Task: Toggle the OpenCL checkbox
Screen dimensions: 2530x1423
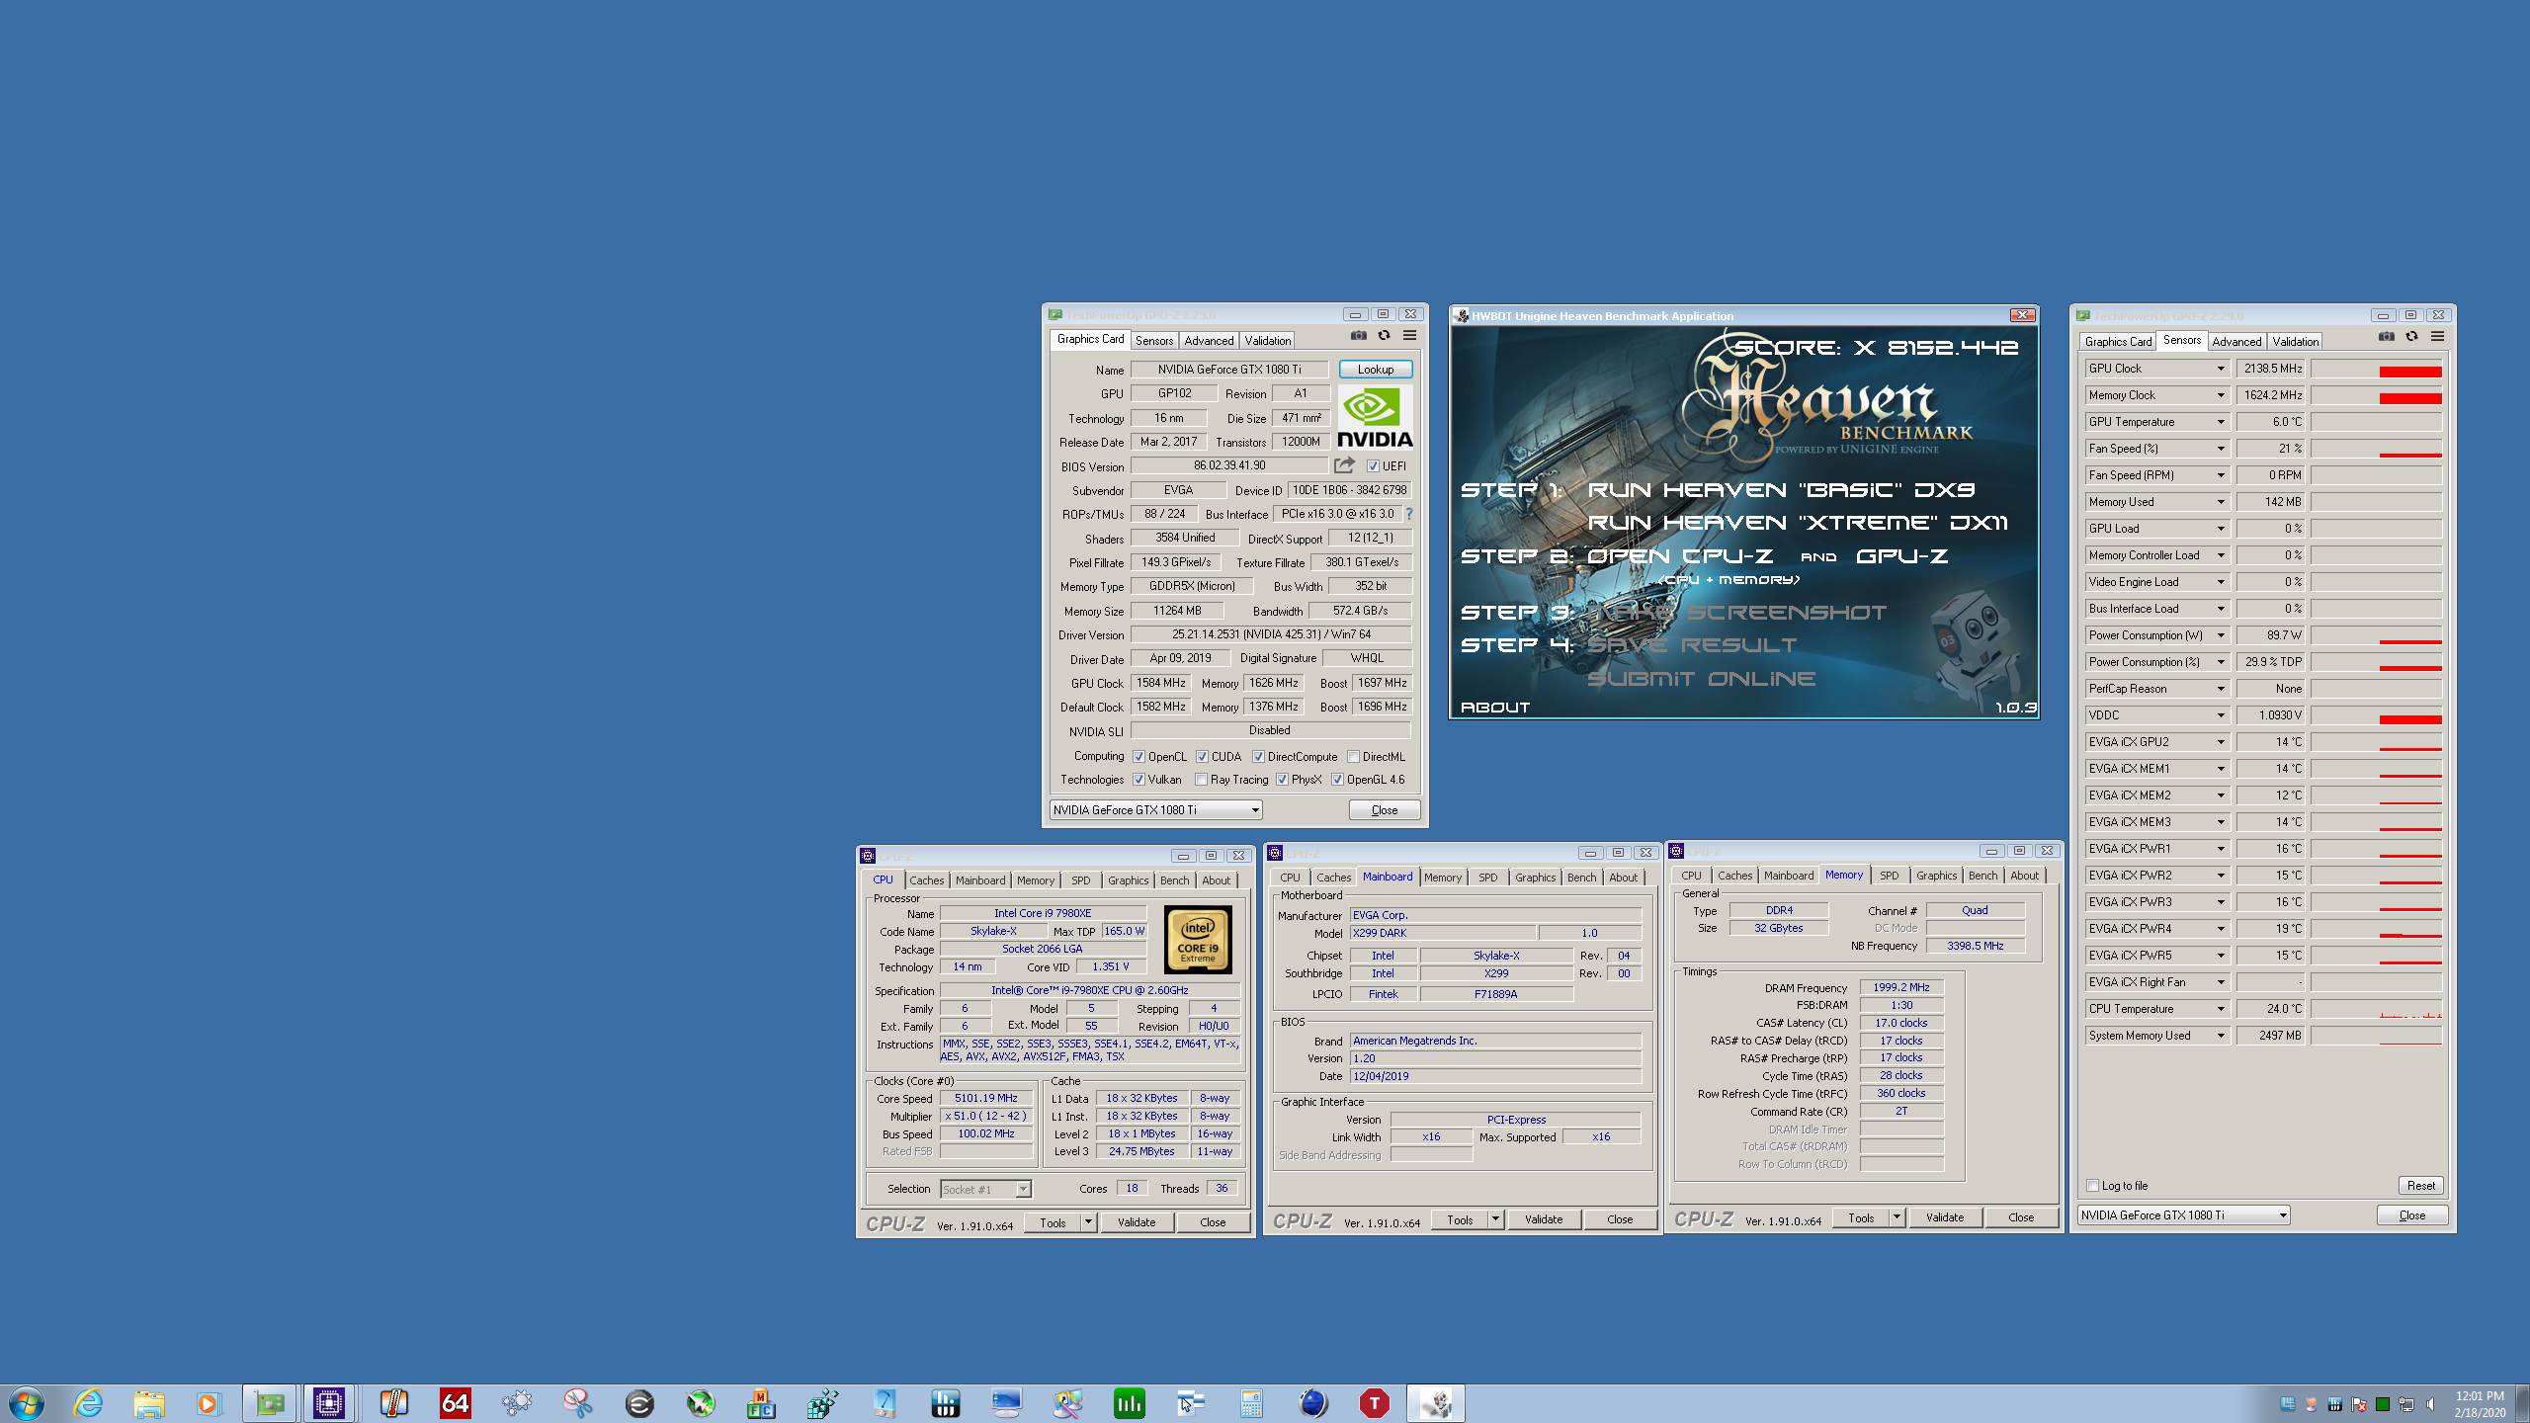Action: click(1139, 757)
